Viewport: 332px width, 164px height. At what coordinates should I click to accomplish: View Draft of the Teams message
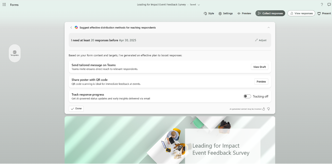(260, 67)
